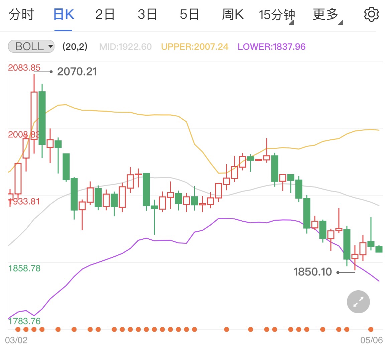Click the 2083.85 axis label
The height and width of the screenshot is (346, 391).
pos(24,68)
